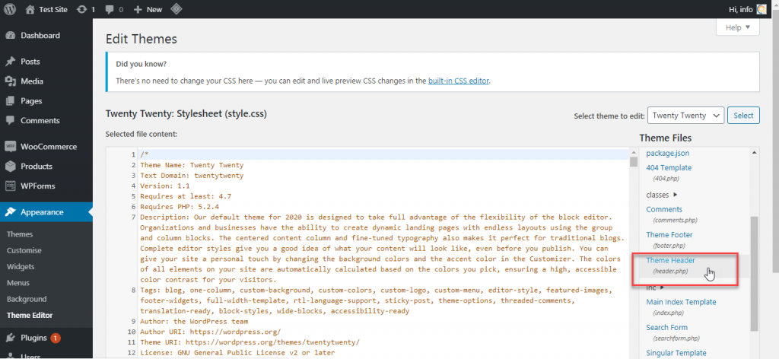Viewport: 779px width, 359px height.
Task: Open Widgets submenu item
Action: pyautogui.click(x=21, y=267)
